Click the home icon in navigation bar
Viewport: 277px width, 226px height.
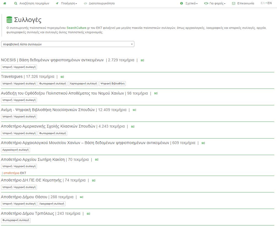pyautogui.click(x=5, y=4)
